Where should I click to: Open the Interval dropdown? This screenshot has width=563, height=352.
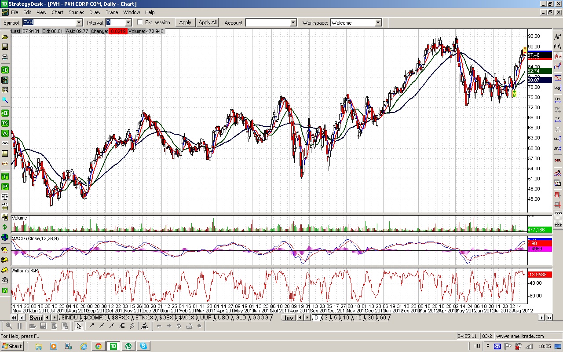(x=128, y=22)
